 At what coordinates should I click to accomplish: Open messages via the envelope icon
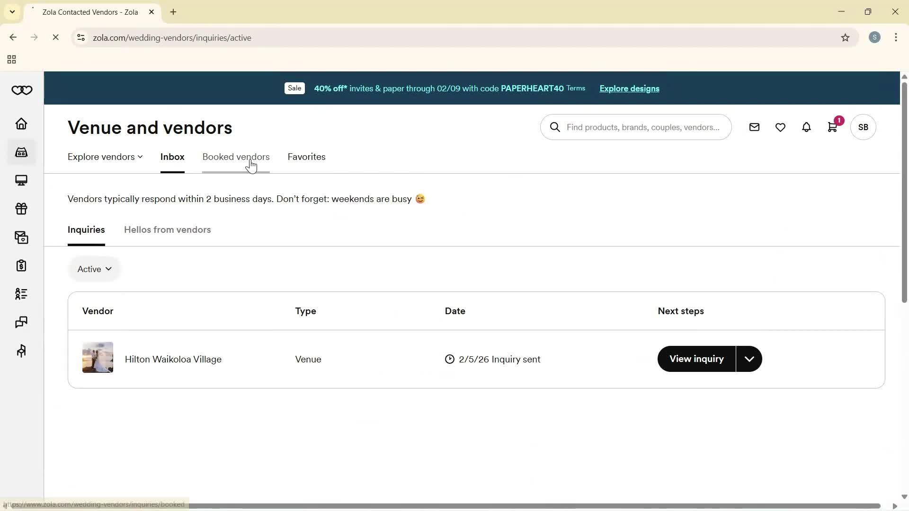click(754, 127)
